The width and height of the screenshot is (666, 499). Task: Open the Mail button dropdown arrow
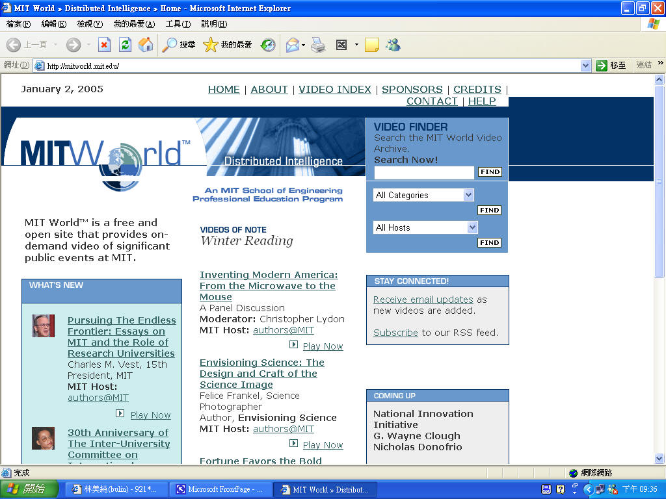303,45
